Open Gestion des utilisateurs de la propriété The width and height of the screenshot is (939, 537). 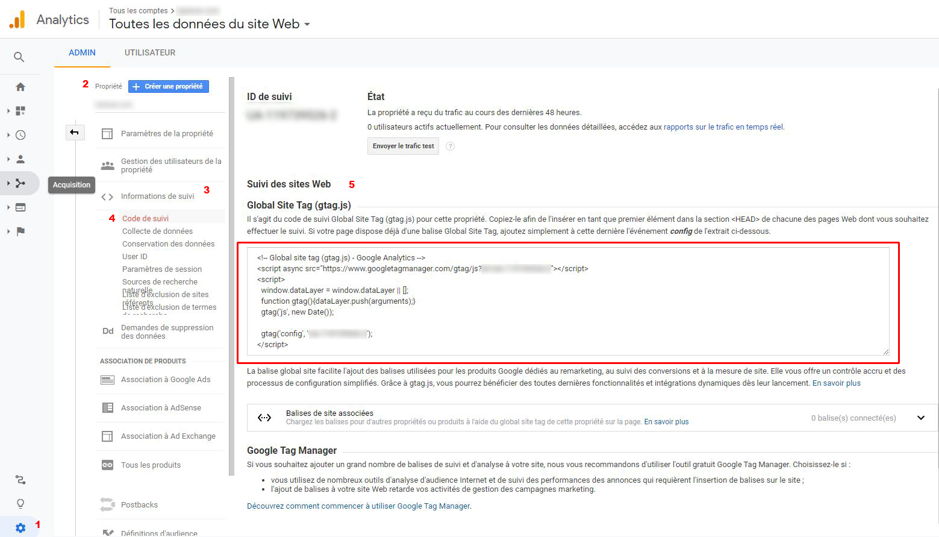pyautogui.click(x=172, y=165)
